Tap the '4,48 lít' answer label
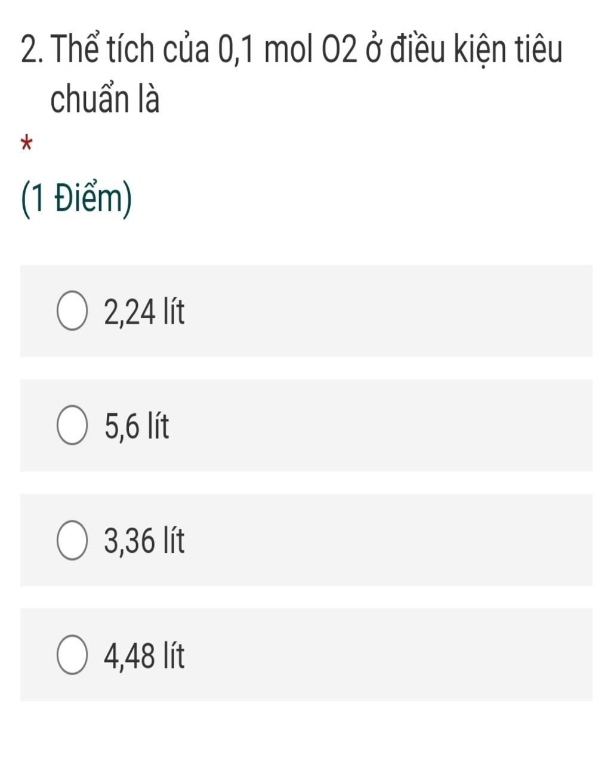 (144, 655)
